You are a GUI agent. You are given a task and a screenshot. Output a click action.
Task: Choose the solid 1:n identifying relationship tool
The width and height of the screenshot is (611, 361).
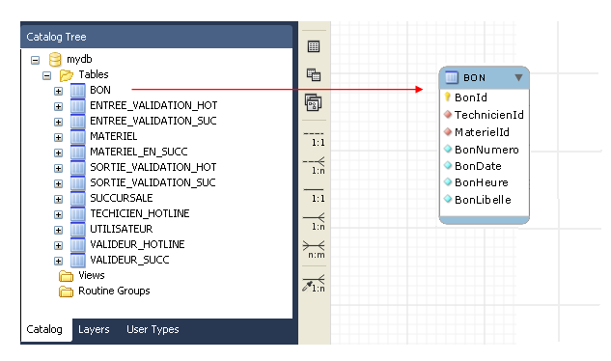[314, 221]
